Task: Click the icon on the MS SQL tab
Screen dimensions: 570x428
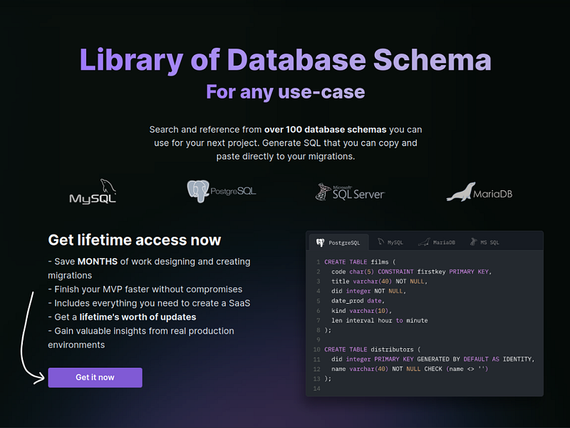Action: tap(473, 242)
